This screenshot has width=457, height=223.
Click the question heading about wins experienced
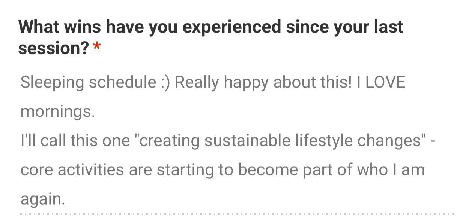tap(210, 37)
